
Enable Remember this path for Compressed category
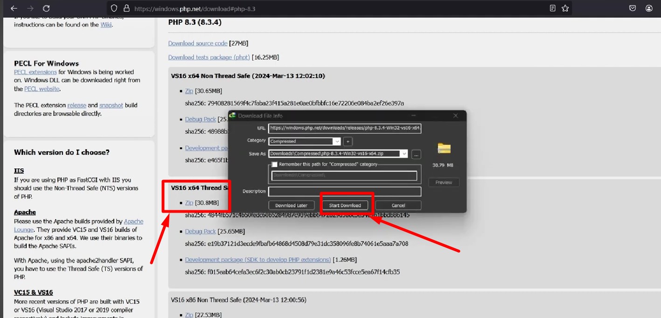coord(275,164)
